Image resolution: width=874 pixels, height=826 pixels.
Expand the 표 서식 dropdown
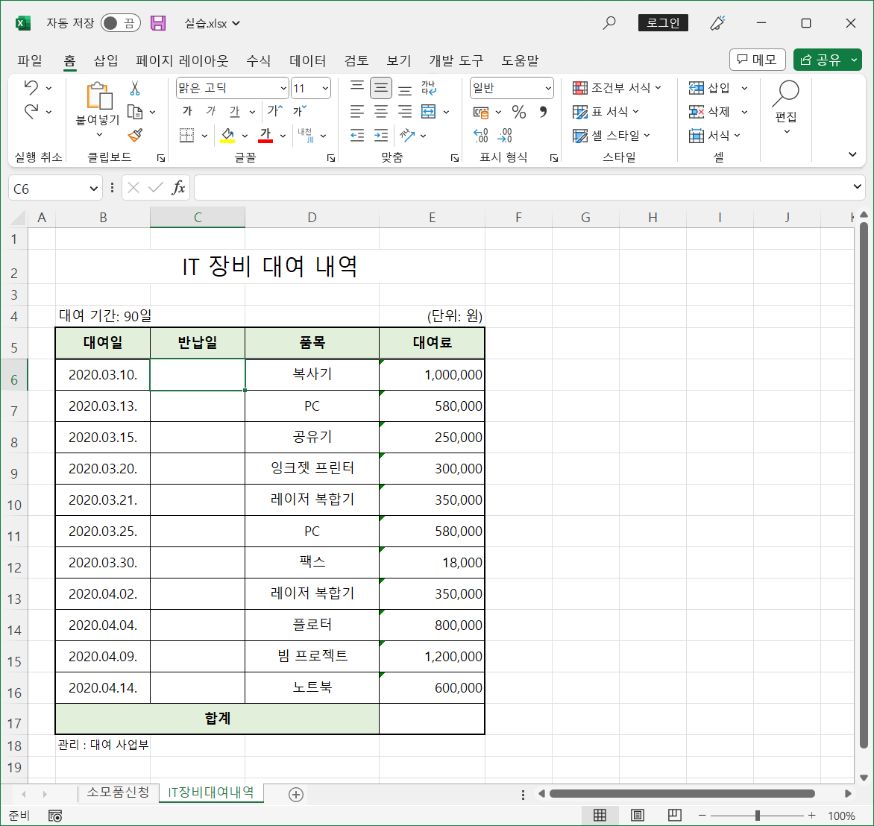636,112
